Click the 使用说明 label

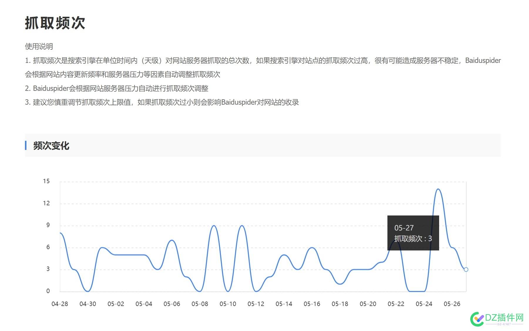(39, 46)
